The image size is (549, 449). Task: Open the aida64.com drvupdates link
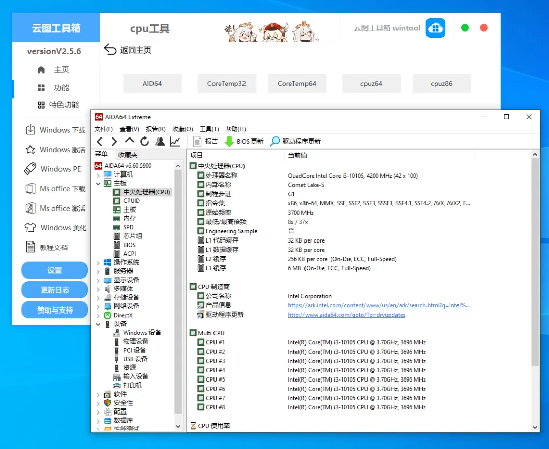click(x=346, y=315)
